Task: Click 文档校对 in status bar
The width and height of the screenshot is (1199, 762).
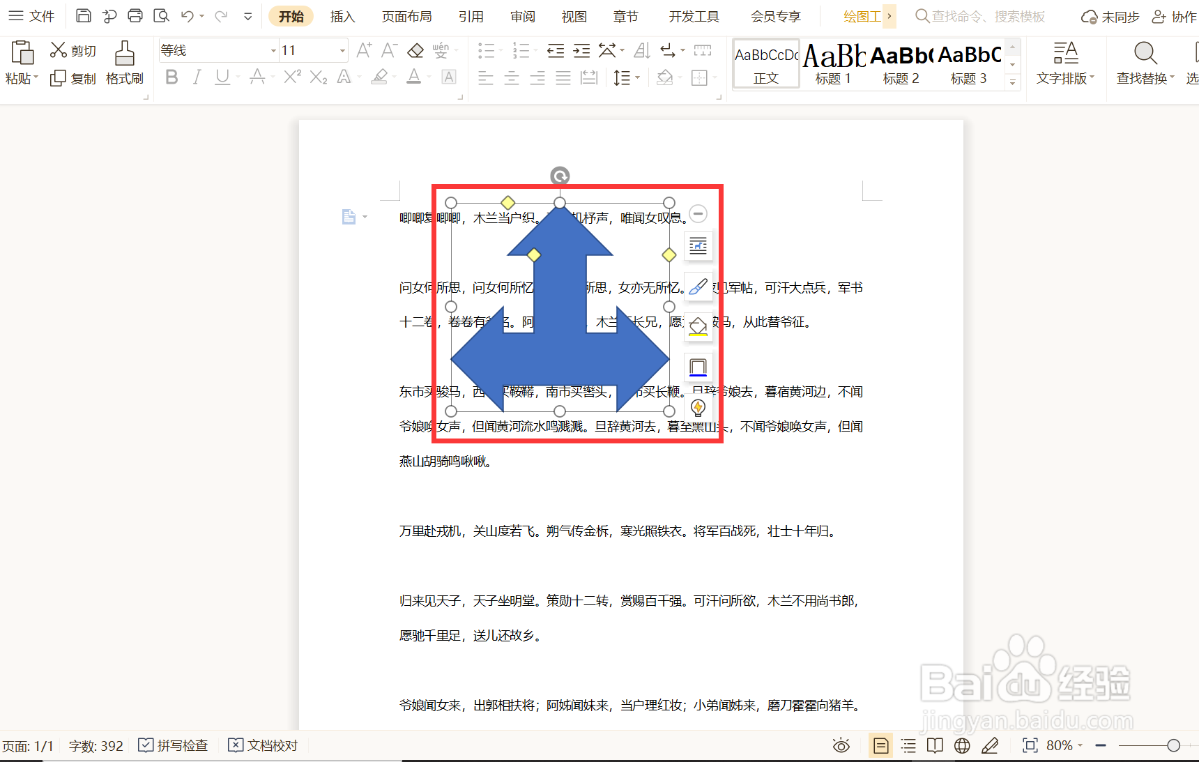Action: click(264, 745)
